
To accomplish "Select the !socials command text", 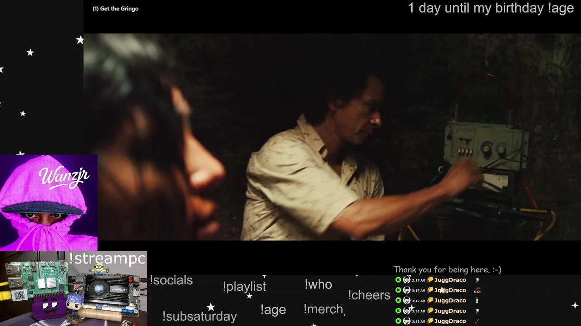I will (171, 280).
